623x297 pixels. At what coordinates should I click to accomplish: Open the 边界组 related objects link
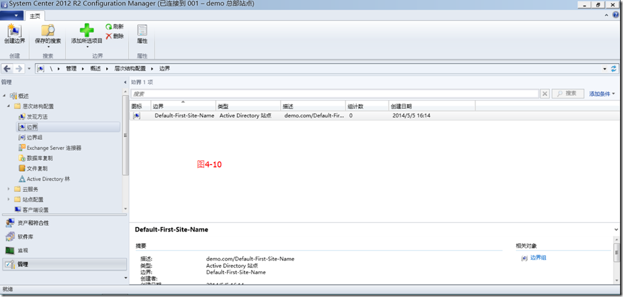coord(538,258)
